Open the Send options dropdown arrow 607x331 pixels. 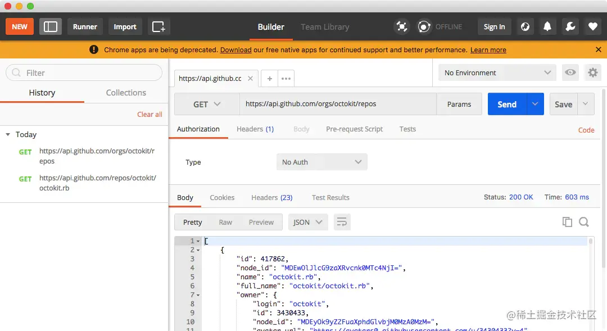click(x=535, y=104)
